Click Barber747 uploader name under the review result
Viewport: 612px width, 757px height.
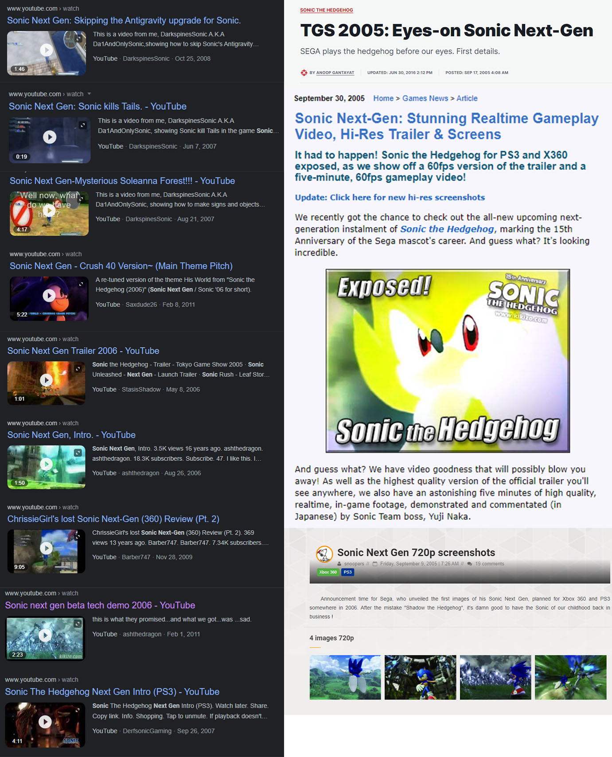136,557
